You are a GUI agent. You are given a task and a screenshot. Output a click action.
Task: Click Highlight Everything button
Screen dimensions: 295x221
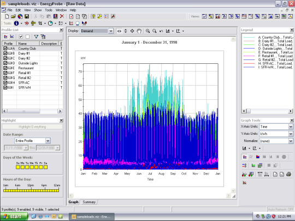[32, 127]
